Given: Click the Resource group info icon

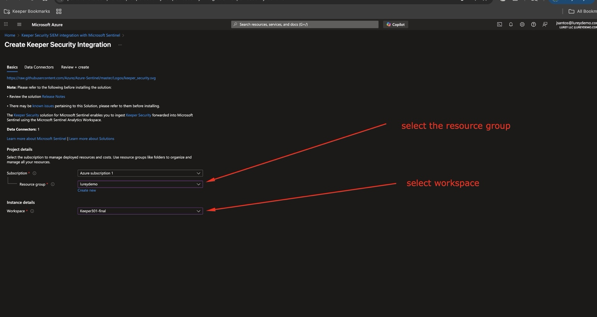Looking at the screenshot, I should coord(53,185).
